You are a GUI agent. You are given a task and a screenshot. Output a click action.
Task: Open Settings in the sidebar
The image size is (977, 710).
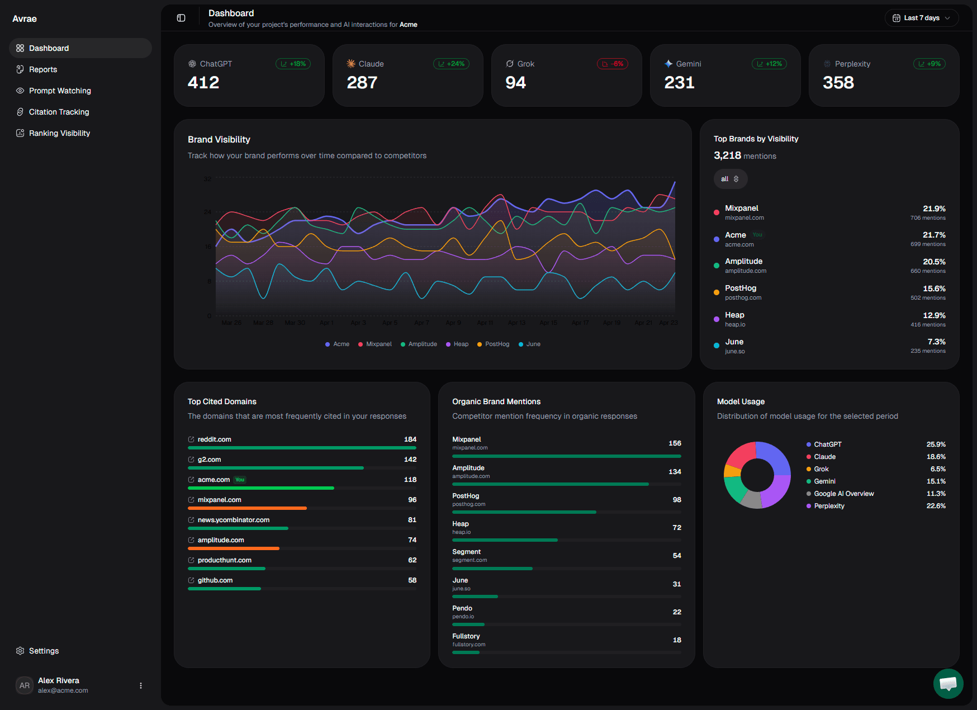tap(80, 651)
